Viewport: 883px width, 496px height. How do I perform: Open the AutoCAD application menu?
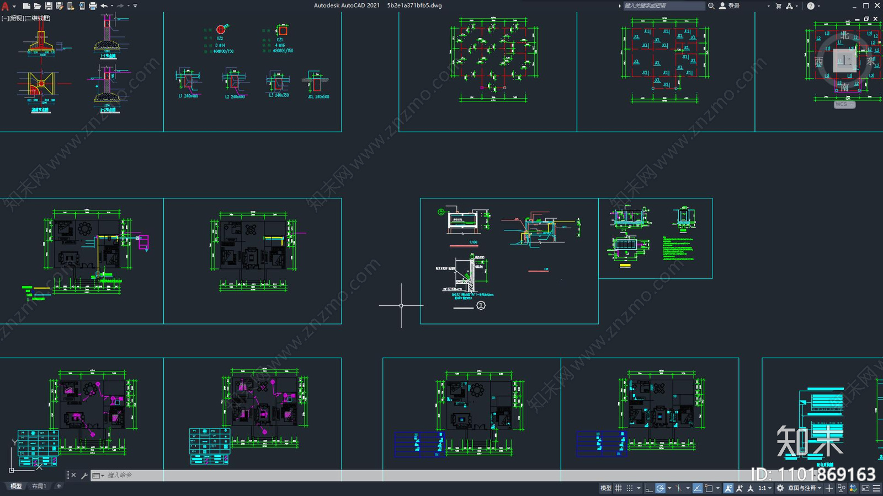point(6,6)
